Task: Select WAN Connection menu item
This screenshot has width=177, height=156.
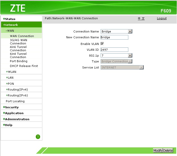Action: point(22,36)
